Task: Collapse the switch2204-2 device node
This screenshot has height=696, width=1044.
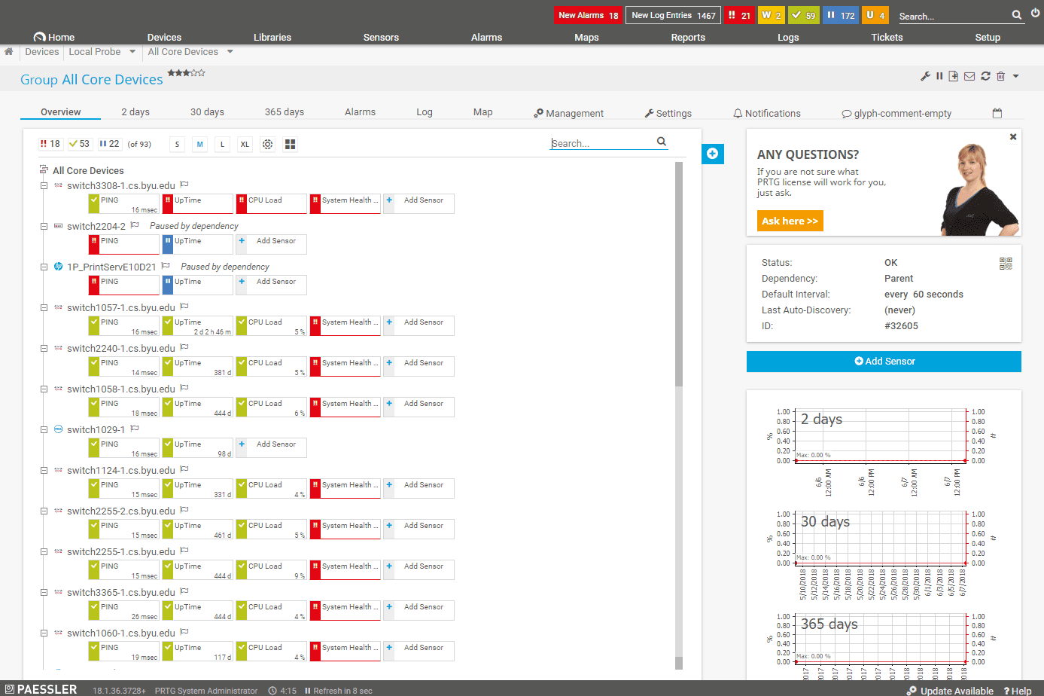Action: tap(44, 226)
